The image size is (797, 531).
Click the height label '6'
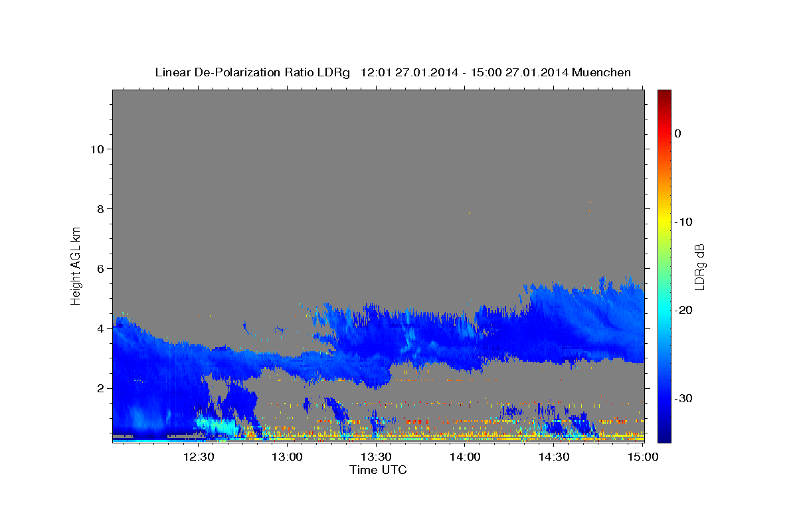coord(99,269)
